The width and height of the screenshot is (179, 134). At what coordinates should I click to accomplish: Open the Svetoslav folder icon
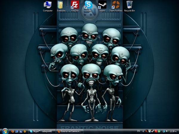61,6
